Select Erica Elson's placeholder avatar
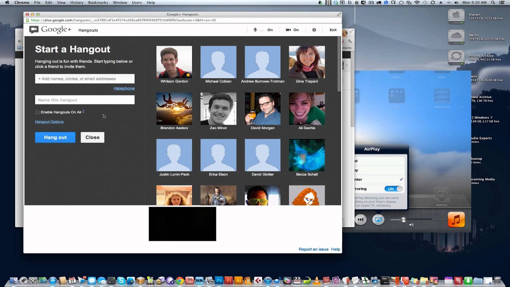 point(218,155)
